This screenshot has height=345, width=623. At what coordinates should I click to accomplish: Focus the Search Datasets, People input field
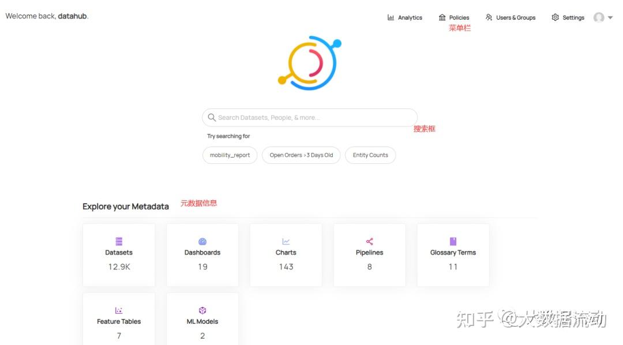coord(310,118)
